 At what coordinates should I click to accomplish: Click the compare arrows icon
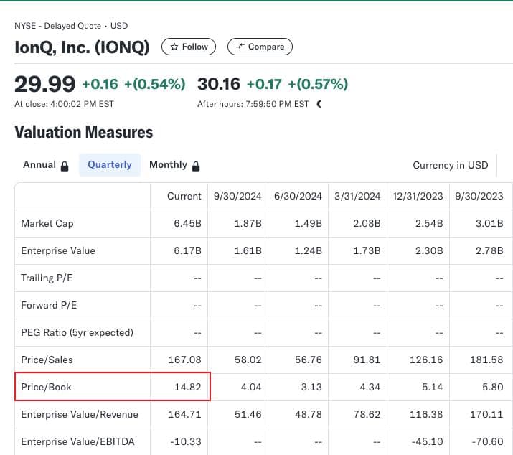pos(240,47)
